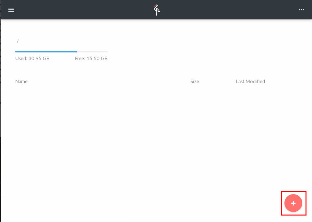Open the app options via the ellipsis icon

[x=301, y=9]
